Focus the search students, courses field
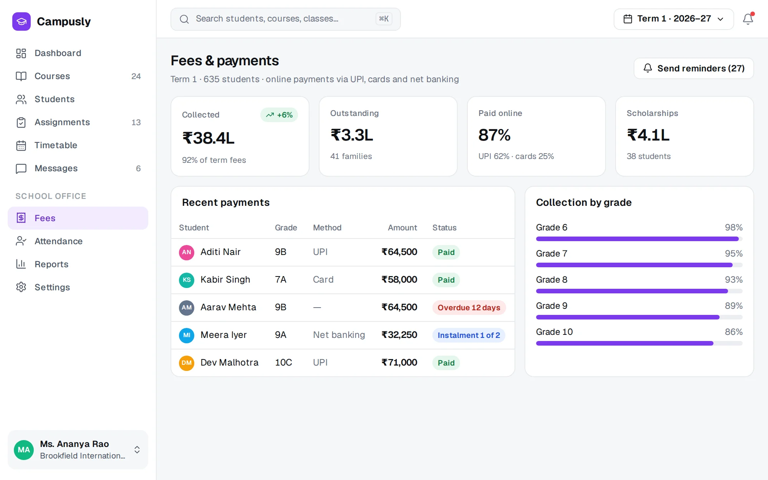Viewport: 768px width, 480px height. (x=286, y=19)
